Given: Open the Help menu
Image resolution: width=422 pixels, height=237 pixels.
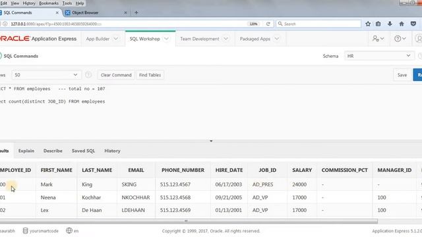Looking at the screenshot, I should point(79,3).
